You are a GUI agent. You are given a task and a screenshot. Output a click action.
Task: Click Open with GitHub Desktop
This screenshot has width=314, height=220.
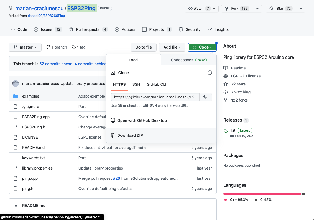tap(161, 120)
